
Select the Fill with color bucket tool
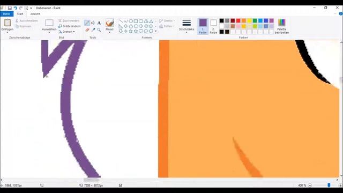pos(93,23)
